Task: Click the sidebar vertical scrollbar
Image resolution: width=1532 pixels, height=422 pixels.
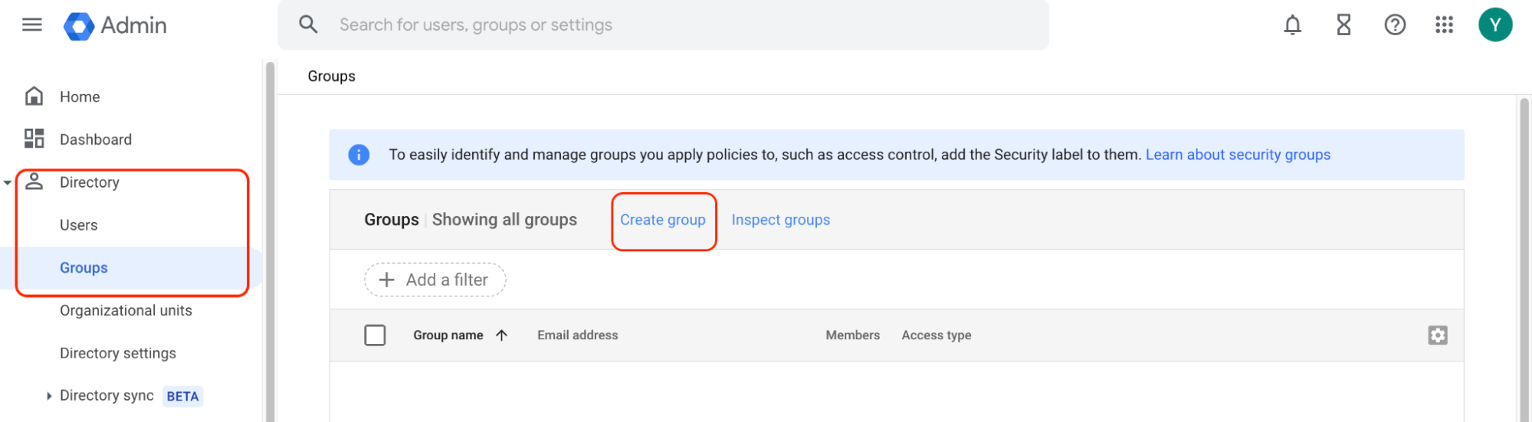Action: pos(270,230)
